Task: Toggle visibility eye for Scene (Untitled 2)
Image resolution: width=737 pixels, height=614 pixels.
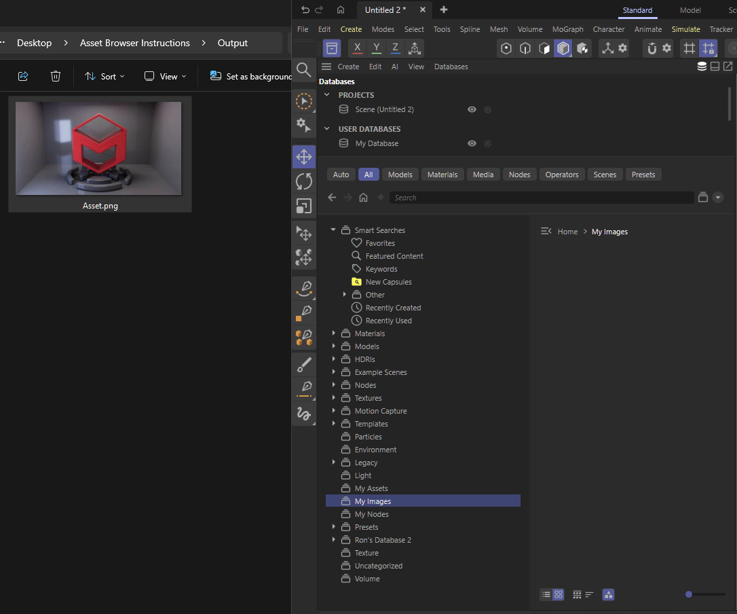Action: (x=472, y=109)
